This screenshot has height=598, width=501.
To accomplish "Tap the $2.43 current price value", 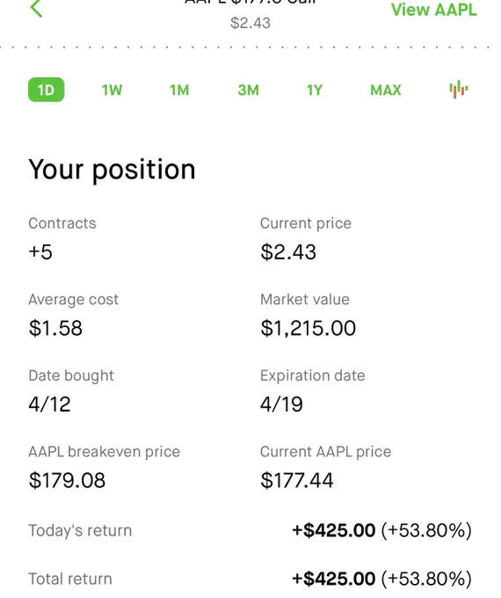I will coord(288,252).
